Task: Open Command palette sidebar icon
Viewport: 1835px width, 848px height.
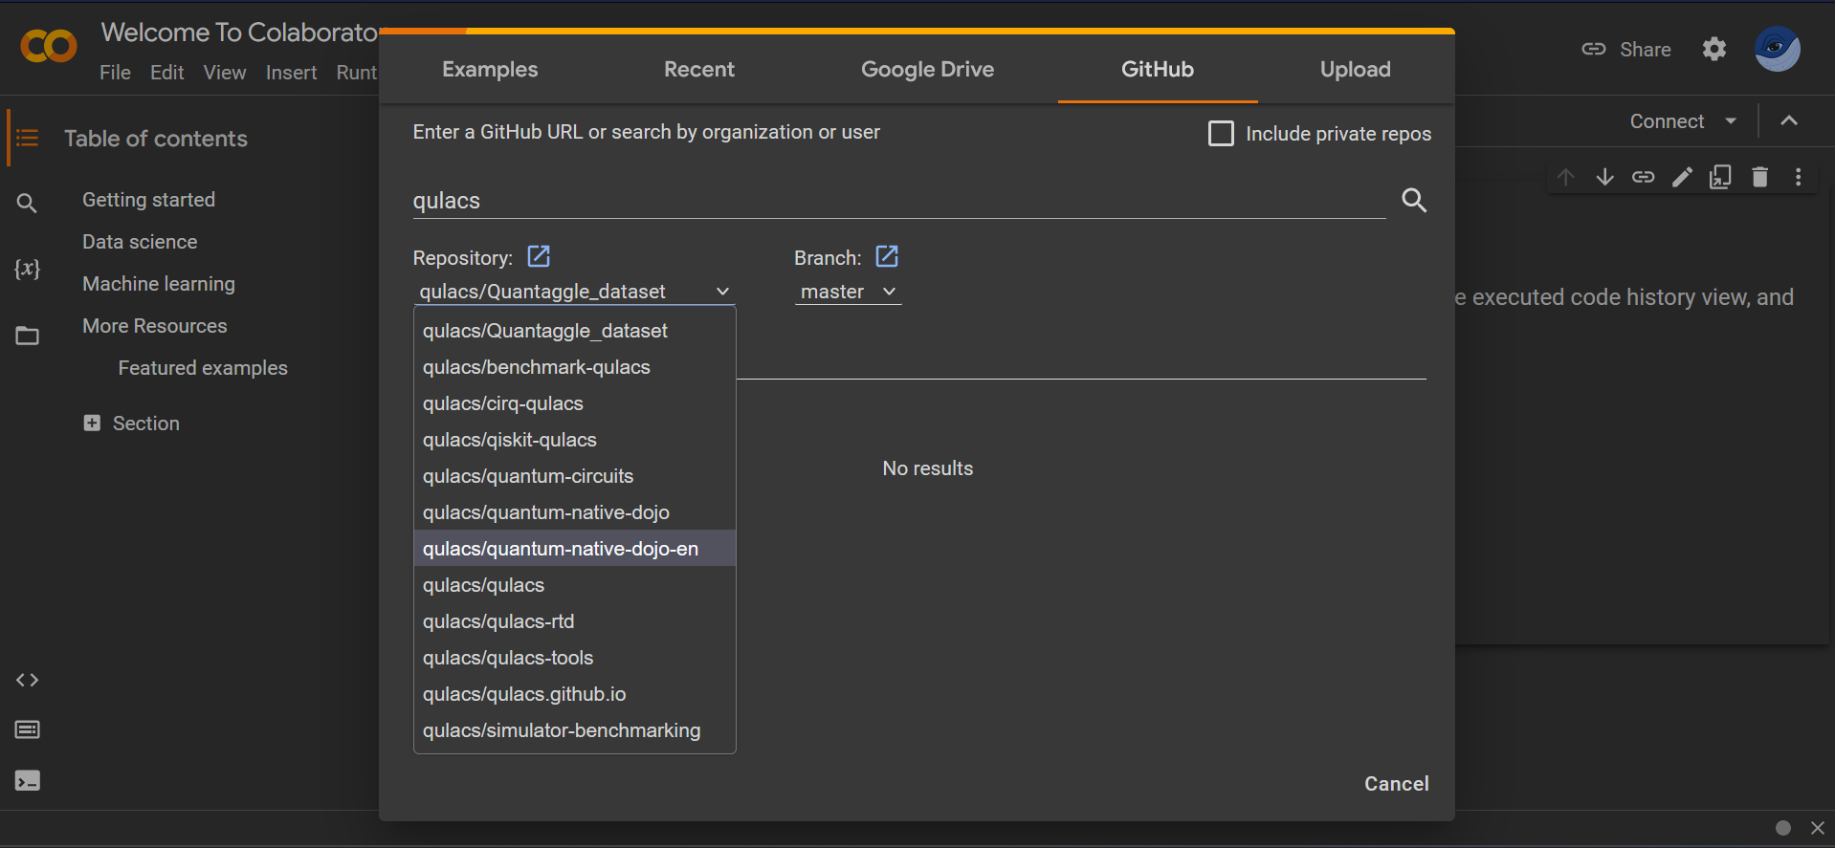Action: (27, 730)
